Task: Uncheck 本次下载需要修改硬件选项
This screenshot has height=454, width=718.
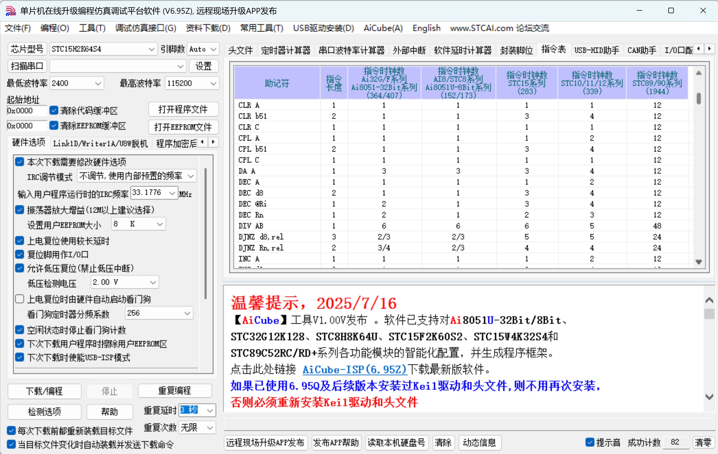Action: click(x=20, y=162)
